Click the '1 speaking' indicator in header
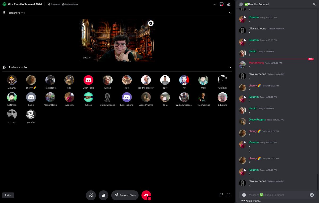The height and width of the screenshot is (203, 319). [54, 4]
